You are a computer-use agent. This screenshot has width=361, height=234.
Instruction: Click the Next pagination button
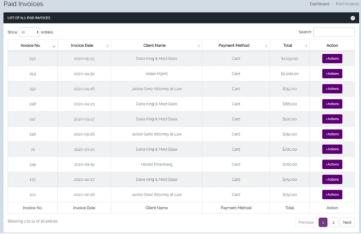click(347, 222)
